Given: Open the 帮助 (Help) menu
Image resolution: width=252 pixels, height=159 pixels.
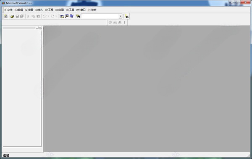Looking at the screenshot, I should (92, 10).
